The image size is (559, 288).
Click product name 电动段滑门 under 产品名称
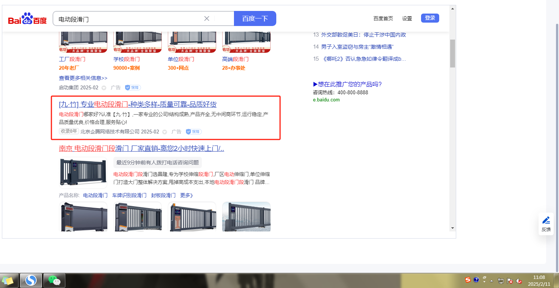pyautogui.click(x=95, y=195)
